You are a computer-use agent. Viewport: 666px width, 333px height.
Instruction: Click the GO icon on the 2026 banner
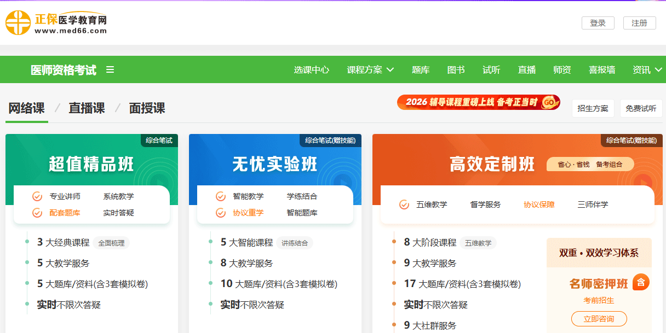click(x=549, y=102)
